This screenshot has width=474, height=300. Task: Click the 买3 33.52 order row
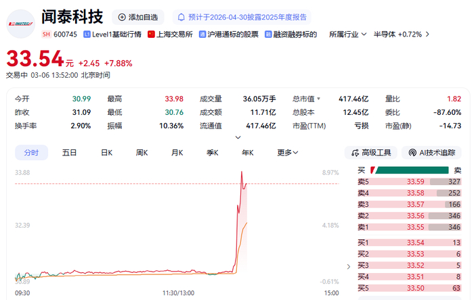[x=409, y=266]
